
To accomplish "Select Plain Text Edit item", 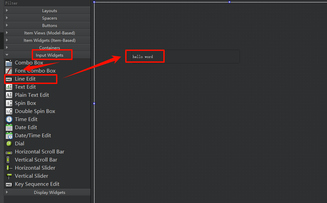I will tap(32, 95).
